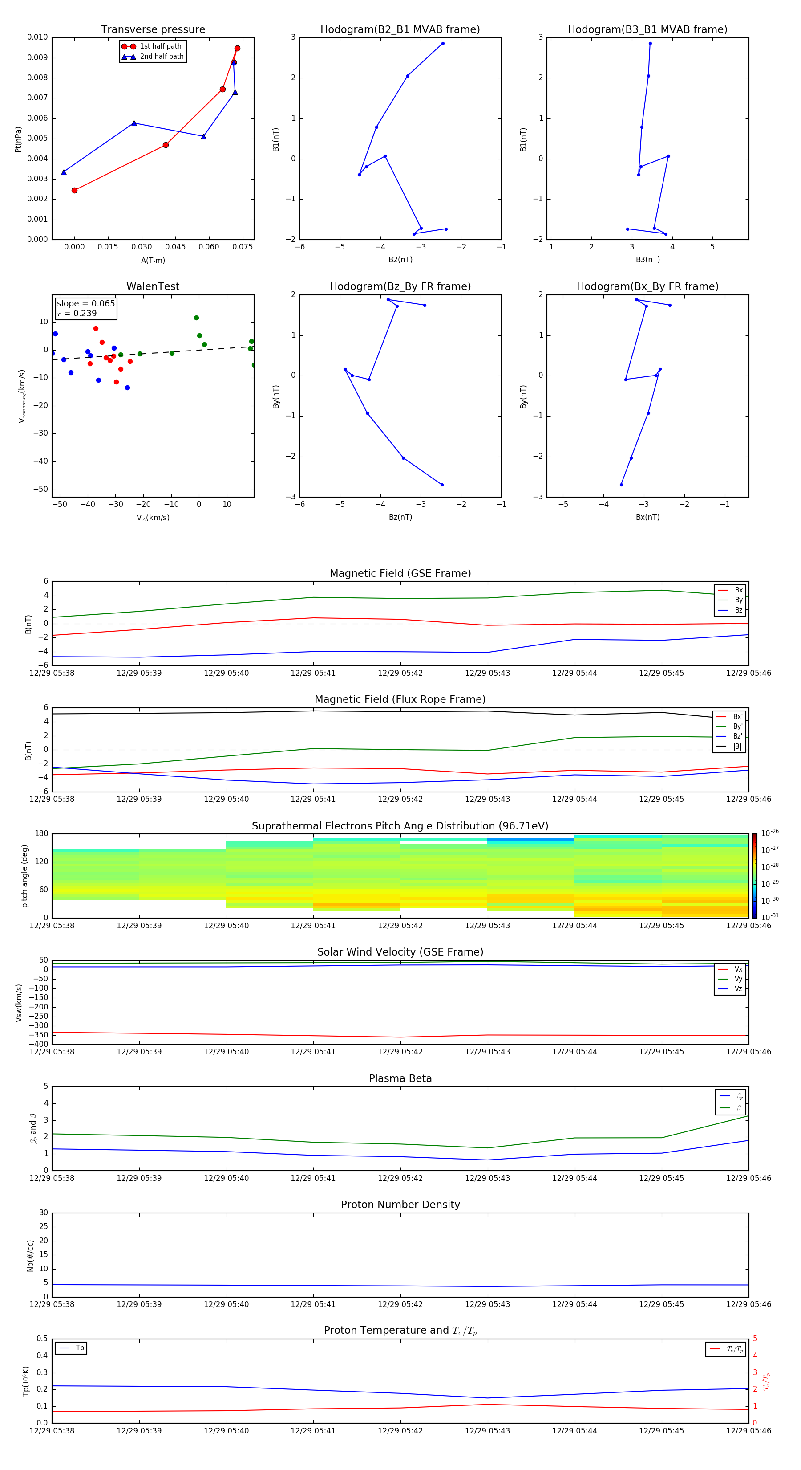Click the Suprathermal Electrons Pitch Angle Distribution title
Image resolution: width=801 pixels, height=1470 pixels.
point(400,826)
